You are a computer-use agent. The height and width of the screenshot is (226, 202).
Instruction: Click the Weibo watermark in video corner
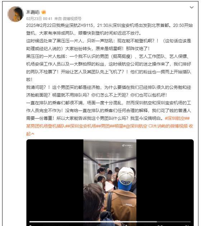click(127, 146)
